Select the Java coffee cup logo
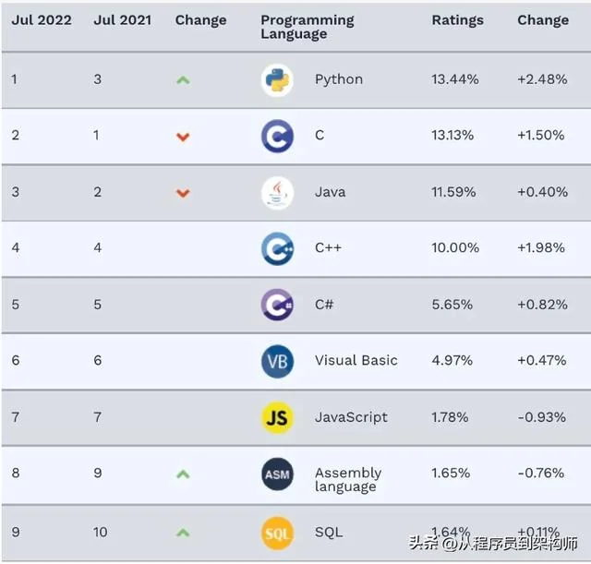 click(277, 193)
